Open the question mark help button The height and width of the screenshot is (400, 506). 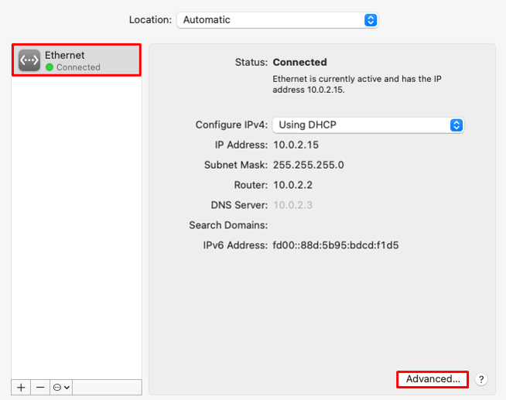481,379
